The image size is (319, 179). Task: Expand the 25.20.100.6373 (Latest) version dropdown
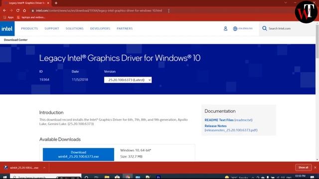click(x=128, y=80)
